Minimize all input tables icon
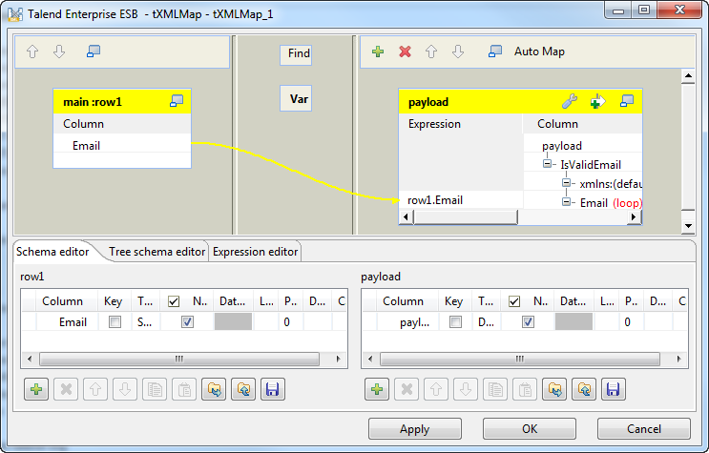 pyautogui.click(x=94, y=51)
